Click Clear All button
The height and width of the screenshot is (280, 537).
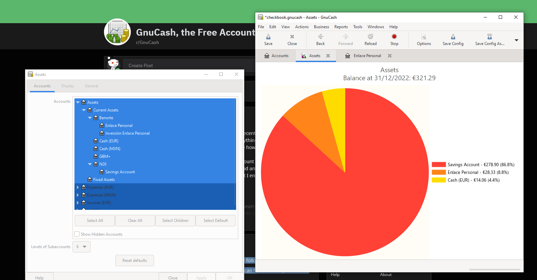tap(135, 221)
